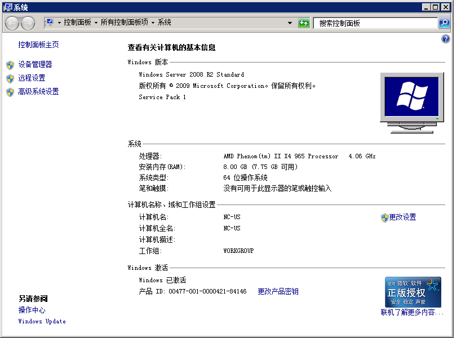Image resolution: width=461 pixels, height=338 pixels.
Task: Open address bar history dropdown arrow
Action: click(290, 23)
